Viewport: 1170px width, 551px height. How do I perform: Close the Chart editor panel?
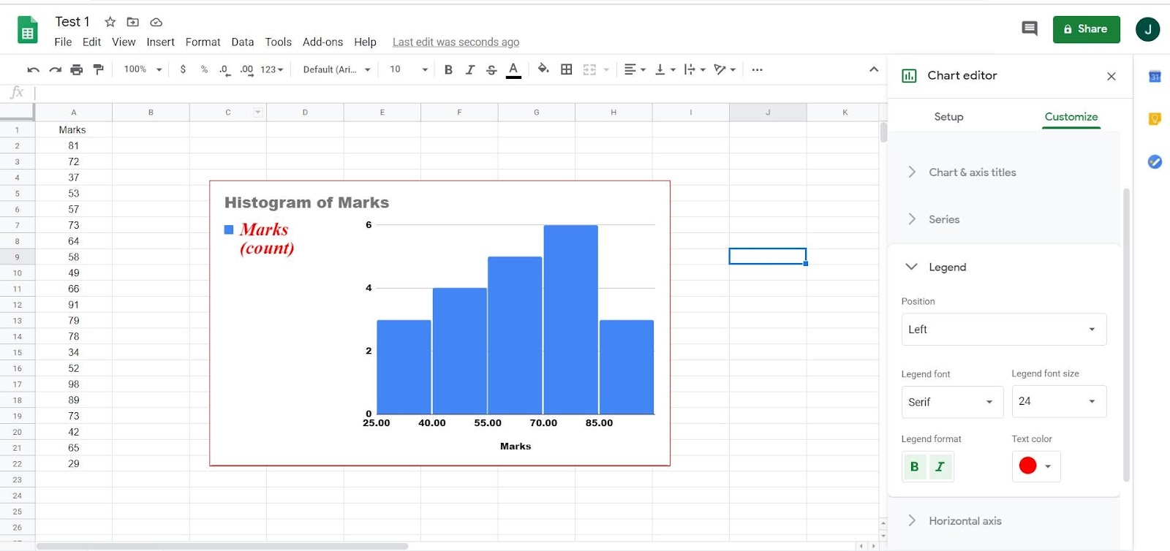[x=1111, y=76]
